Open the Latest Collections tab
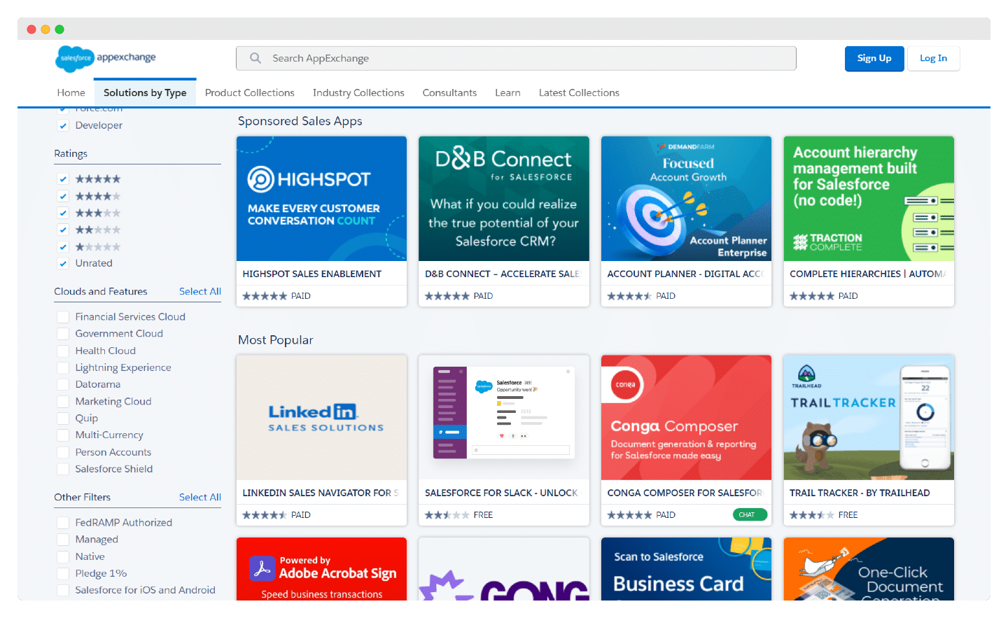 [579, 92]
